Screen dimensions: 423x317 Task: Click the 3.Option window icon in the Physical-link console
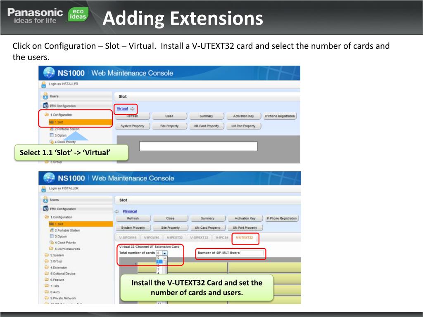pos(52,236)
